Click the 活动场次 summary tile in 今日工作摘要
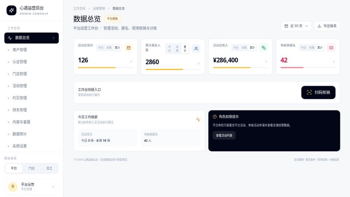Screen dimensions: 350x197 click(x=108, y=137)
